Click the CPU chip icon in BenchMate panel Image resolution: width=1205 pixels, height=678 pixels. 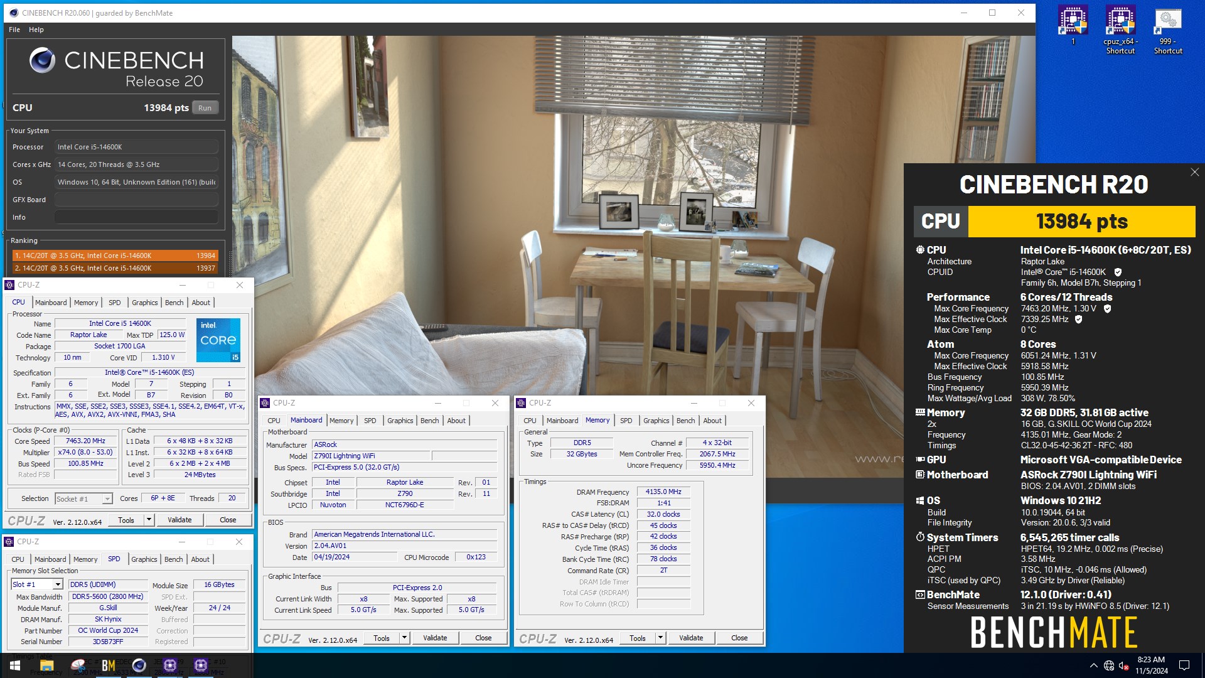[920, 250]
